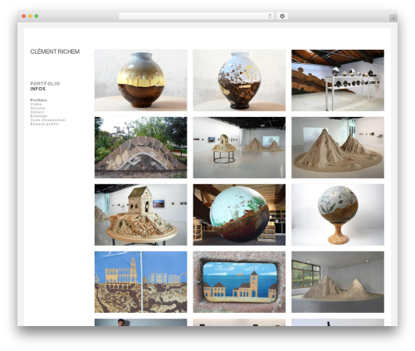Show the Vues d'exposition category
This screenshot has width=415, height=351.
48,119
